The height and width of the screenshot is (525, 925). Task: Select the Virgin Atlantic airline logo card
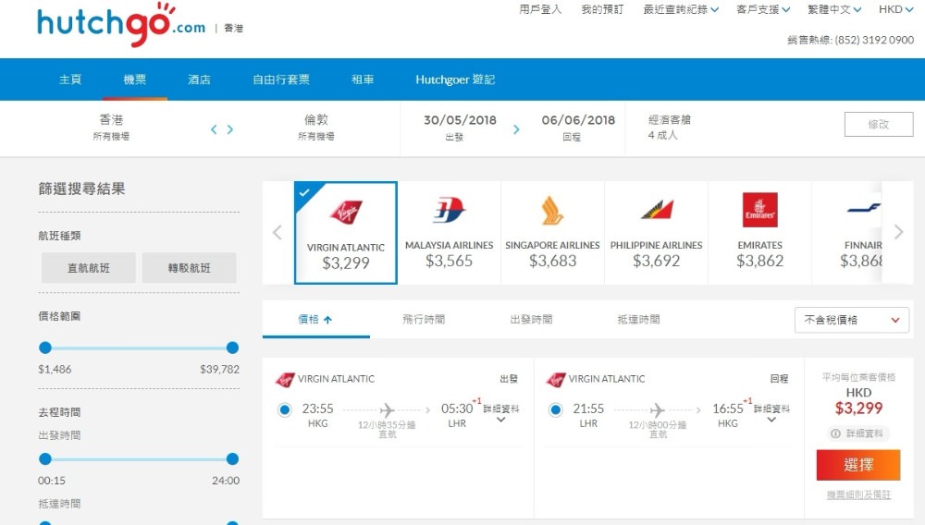(x=346, y=232)
